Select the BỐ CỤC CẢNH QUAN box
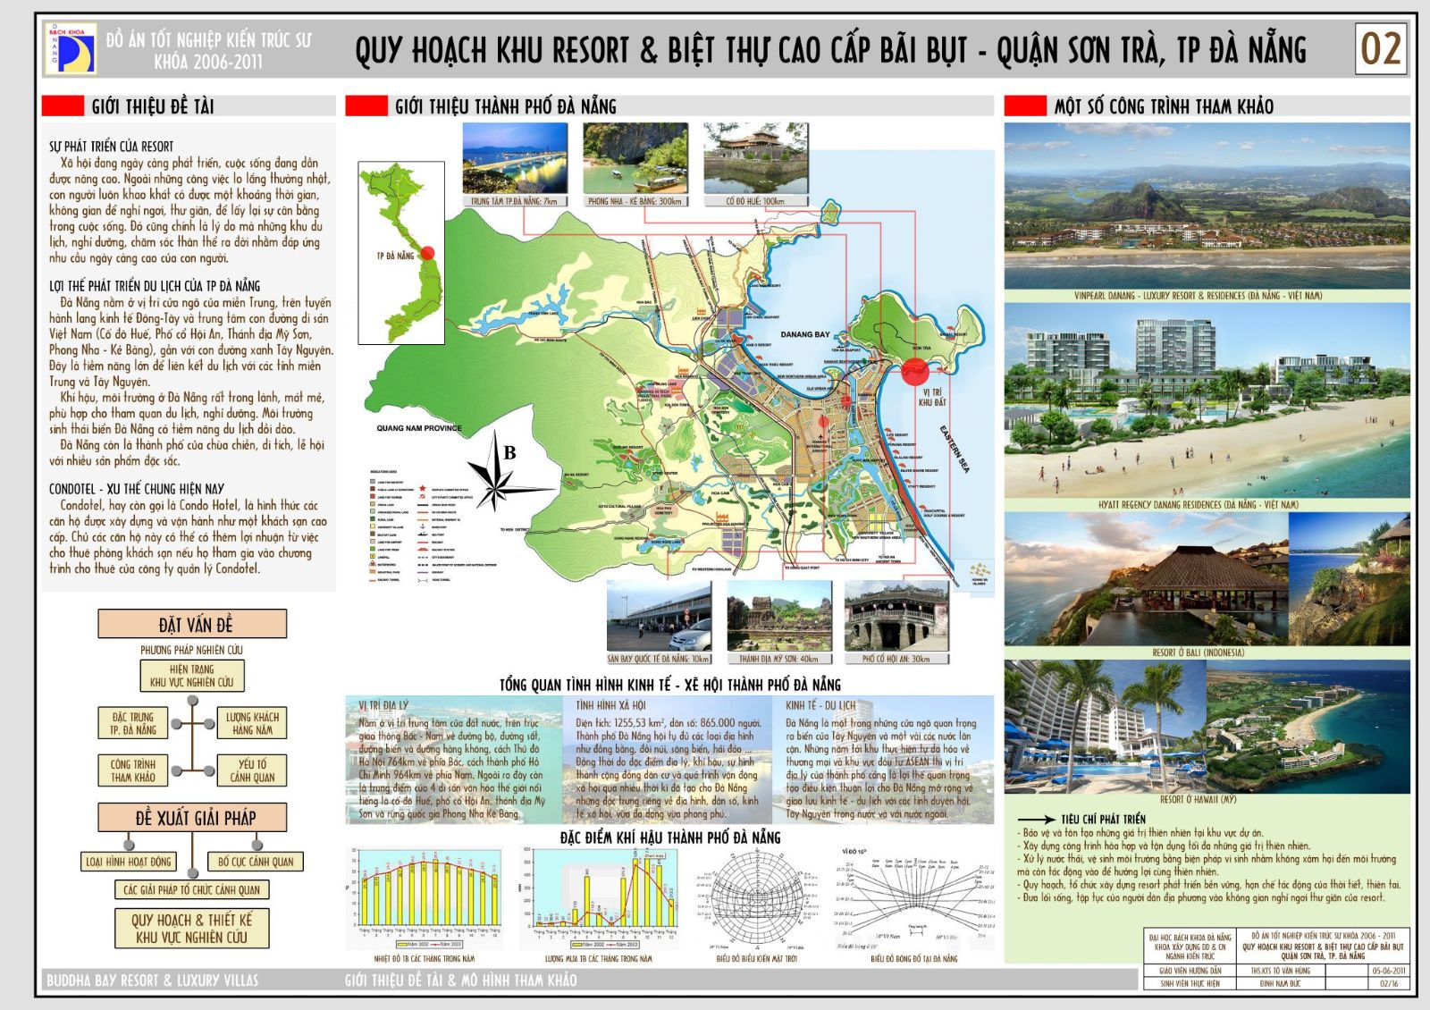The image size is (1430, 1010). [256, 862]
